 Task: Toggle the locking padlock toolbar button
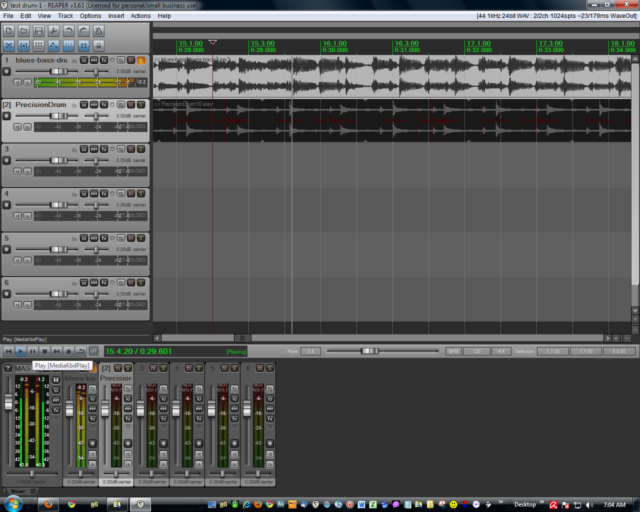click(x=98, y=46)
